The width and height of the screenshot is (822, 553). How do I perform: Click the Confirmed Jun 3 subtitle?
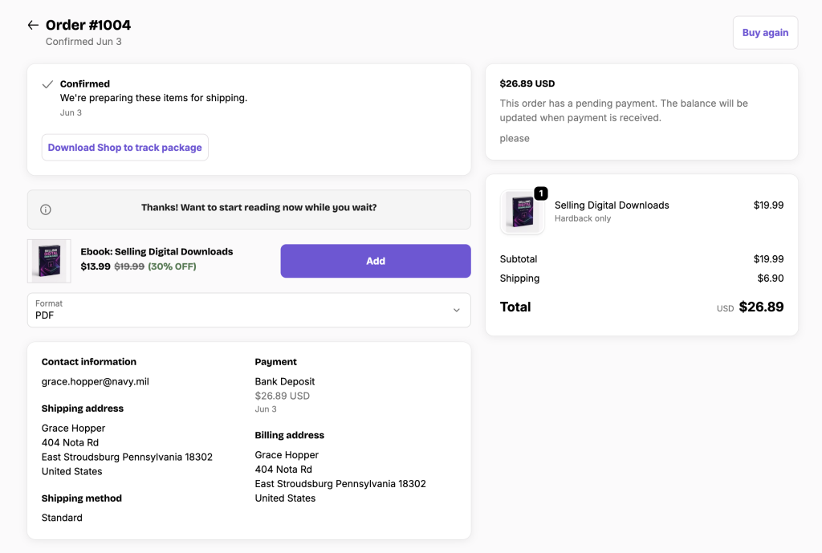pyautogui.click(x=83, y=42)
